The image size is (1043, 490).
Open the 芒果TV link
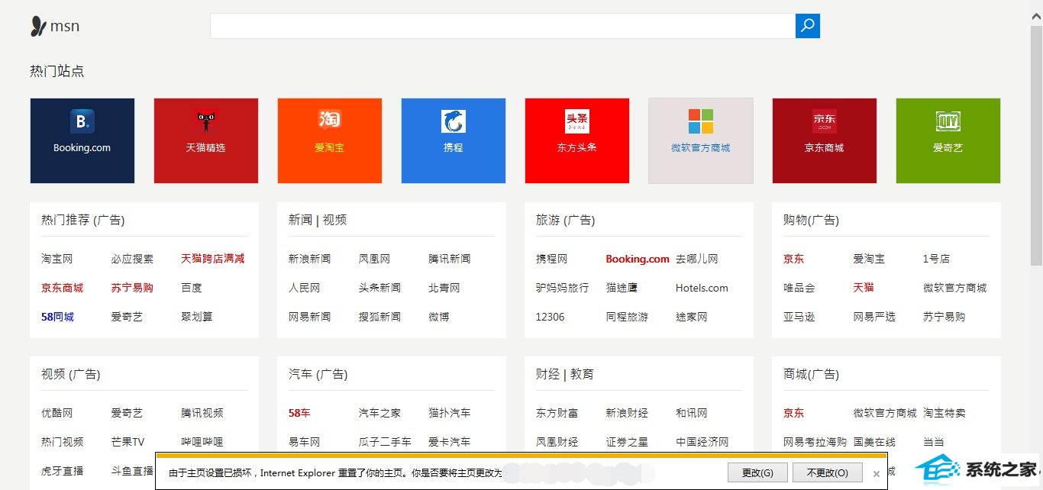tap(128, 442)
